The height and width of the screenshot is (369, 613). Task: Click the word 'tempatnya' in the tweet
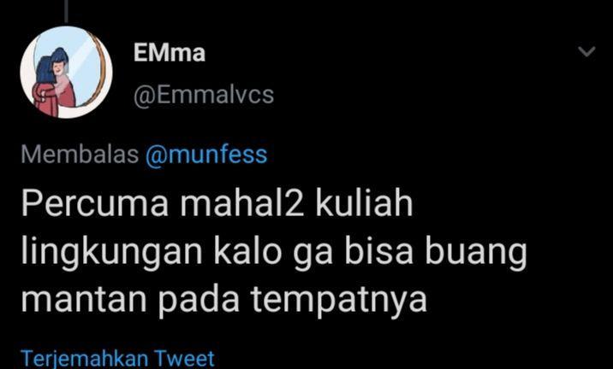[x=339, y=300]
